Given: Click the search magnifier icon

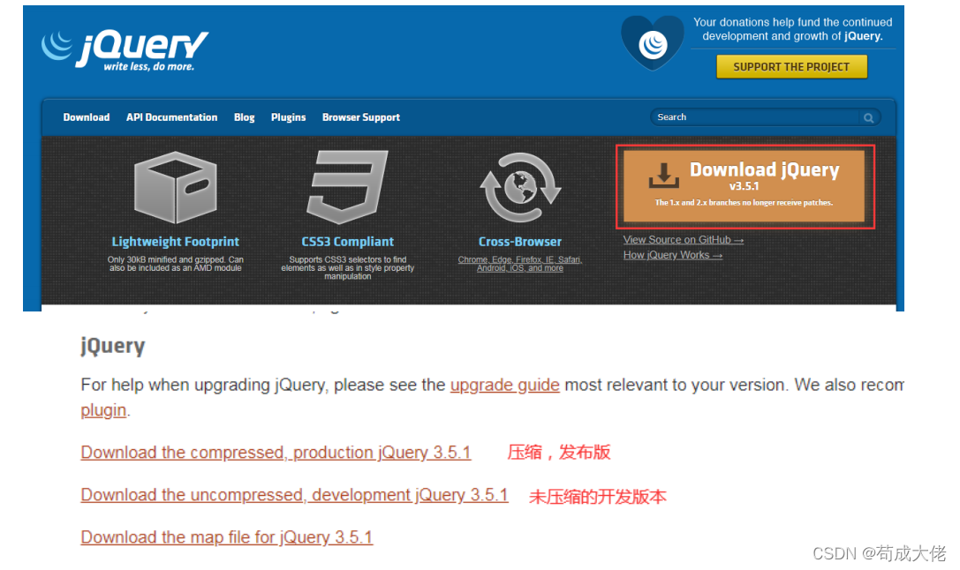Looking at the screenshot, I should (x=868, y=117).
